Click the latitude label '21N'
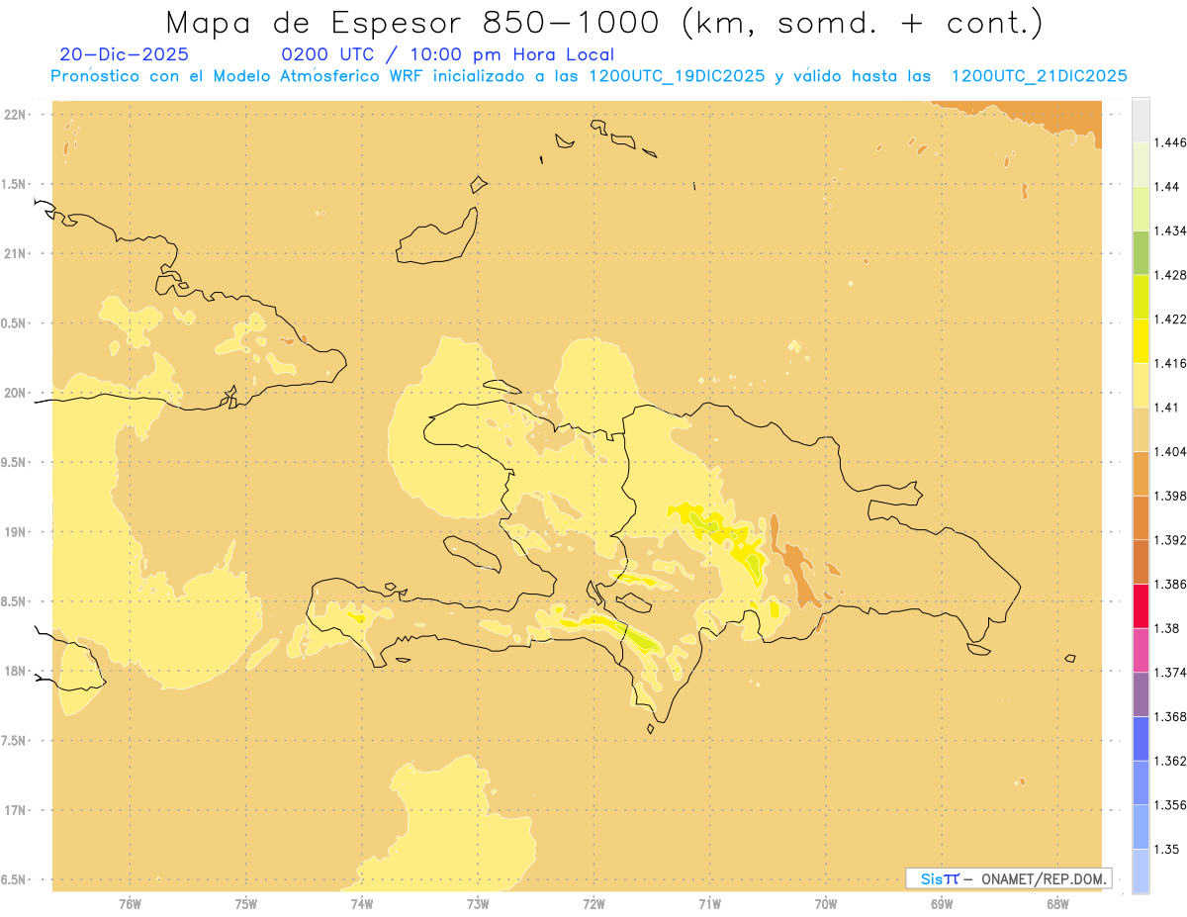 click(16, 254)
